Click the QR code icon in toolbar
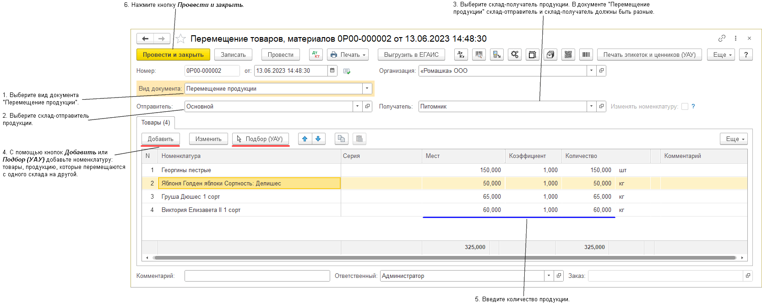Viewport: 762px width, 304px height. (x=568, y=55)
